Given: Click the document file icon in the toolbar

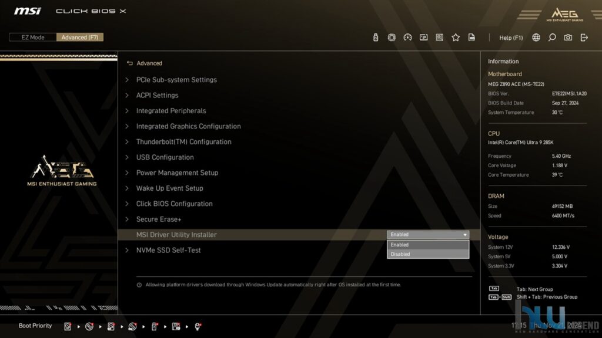Looking at the screenshot, I should 471,37.
